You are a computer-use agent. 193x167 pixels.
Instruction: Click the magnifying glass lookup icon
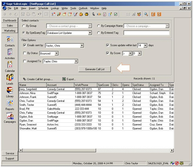[146, 14]
